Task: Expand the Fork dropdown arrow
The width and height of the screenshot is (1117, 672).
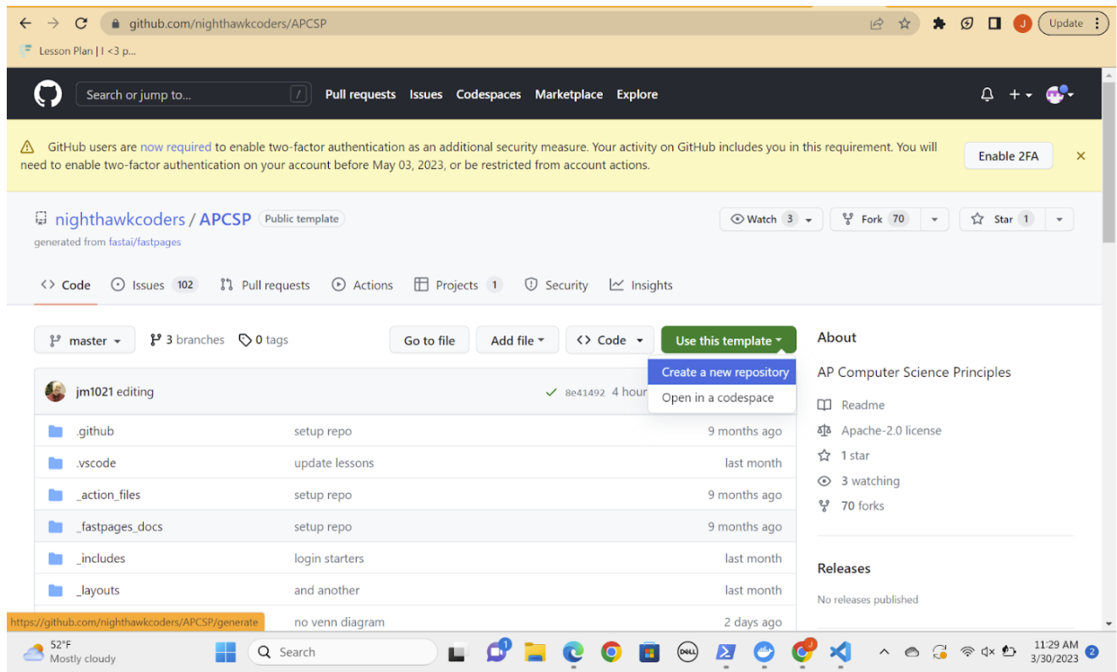Action: click(x=934, y=219)
